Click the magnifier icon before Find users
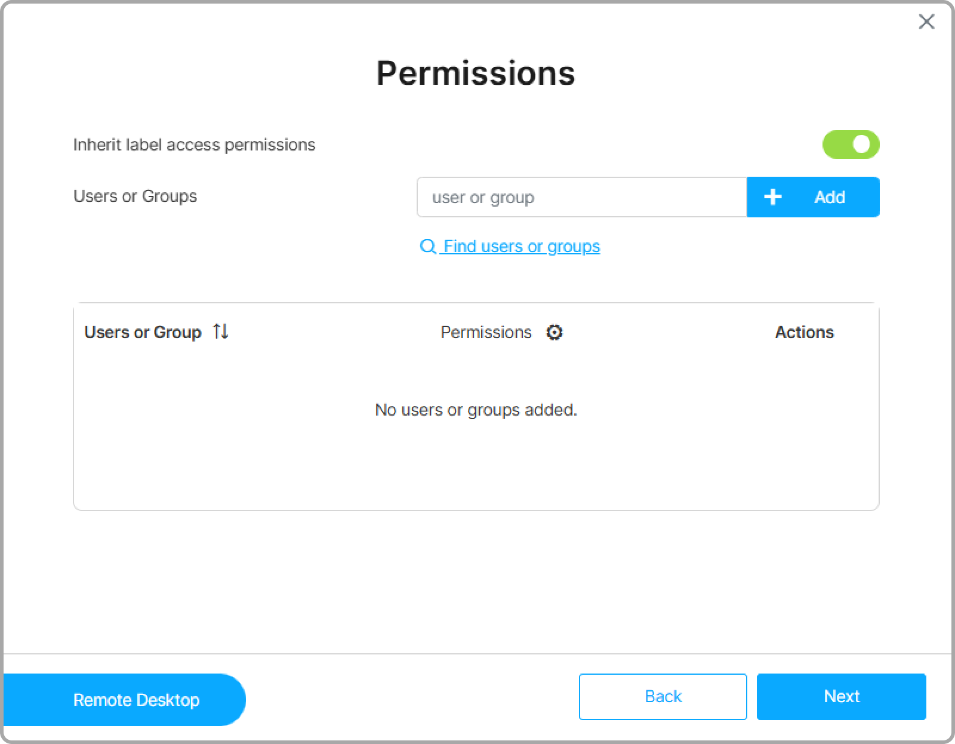Screen dimensions: 955x744 (x=428, y=247)
